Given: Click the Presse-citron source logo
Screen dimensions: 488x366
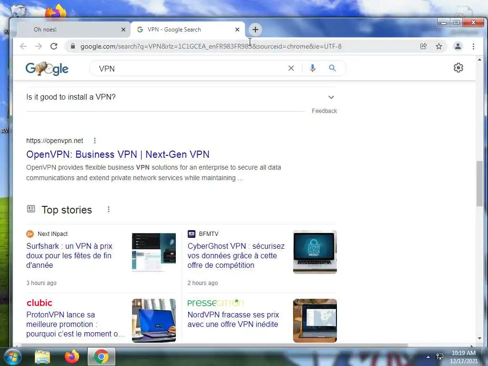Looking at the screenshot, I should (x=216, y=303).
